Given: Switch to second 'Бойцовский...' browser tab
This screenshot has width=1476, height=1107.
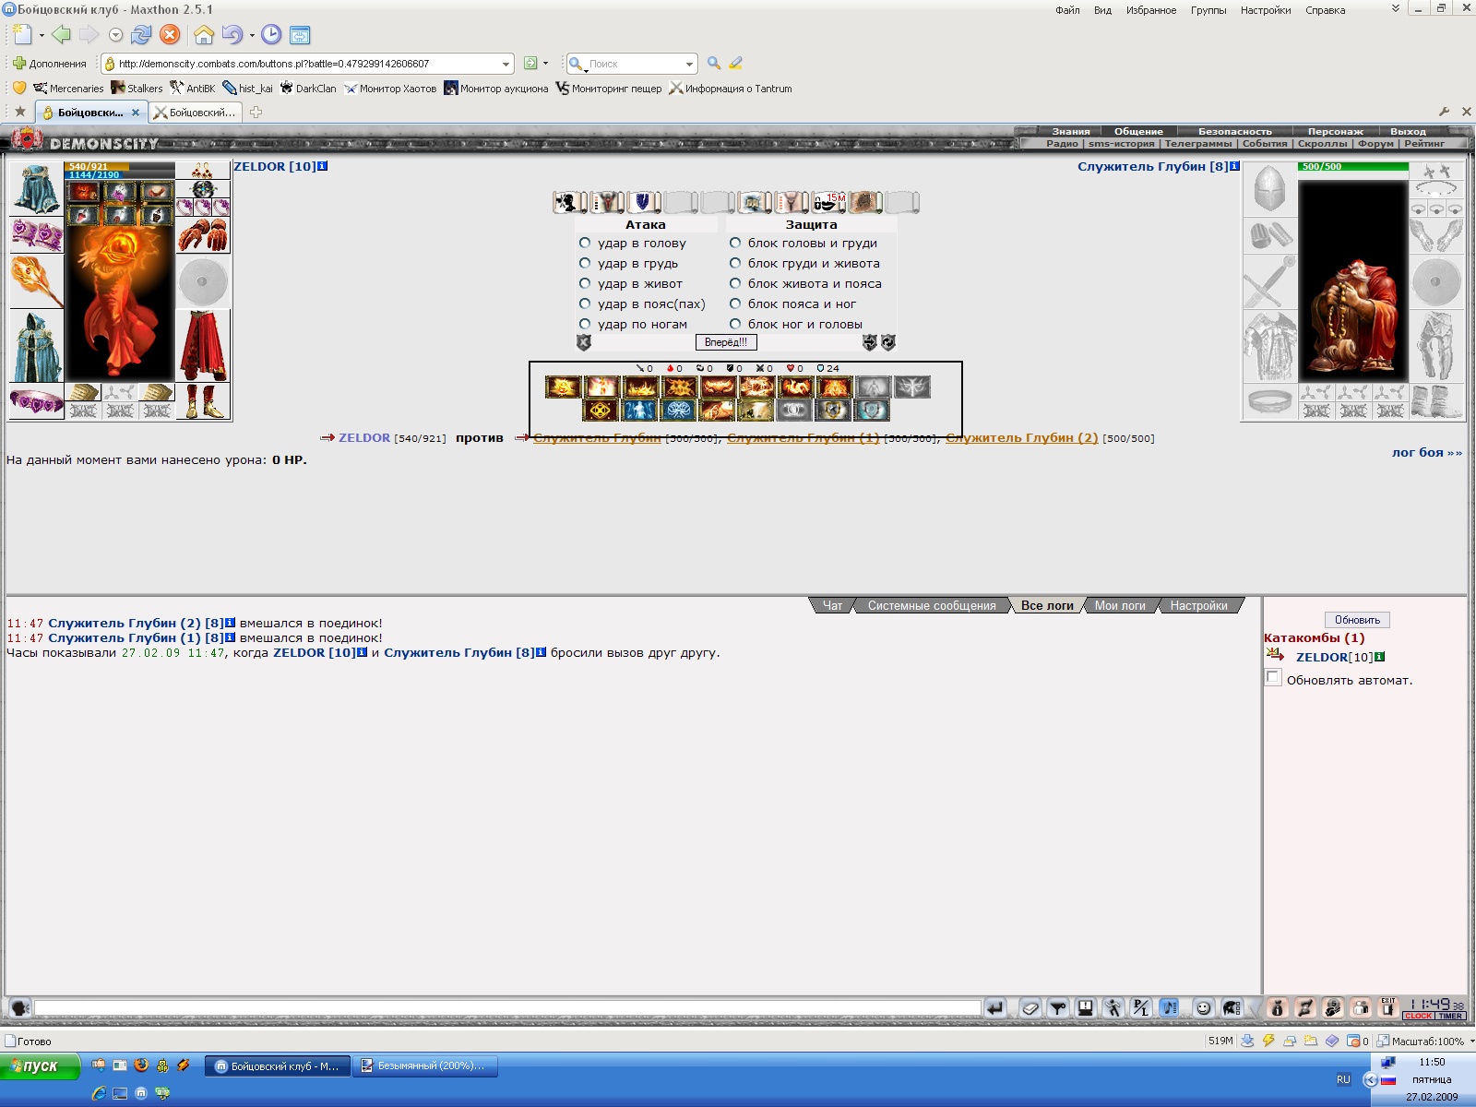Looking at the screenshot, I should pyautogui.click(x=196, y=113).
